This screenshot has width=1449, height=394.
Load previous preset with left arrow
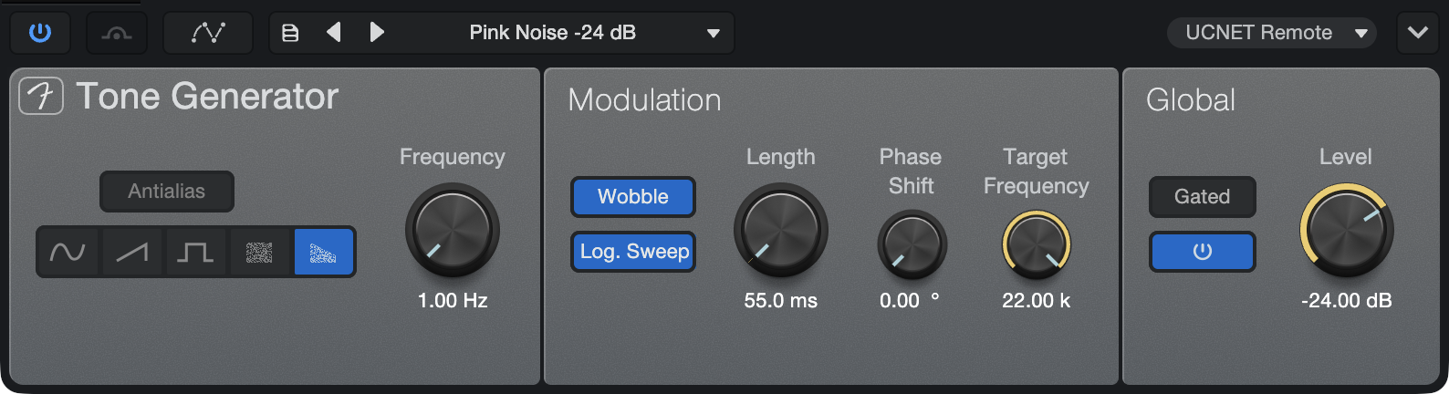pos(334,33)
